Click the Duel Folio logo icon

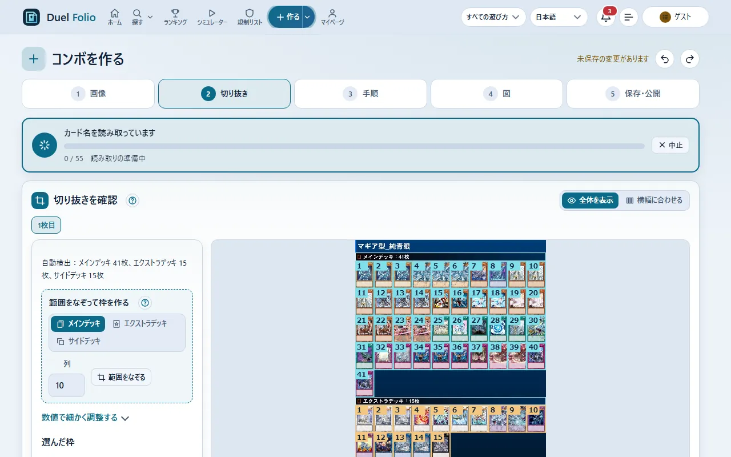pyautogui.click(x=31, y=17)
